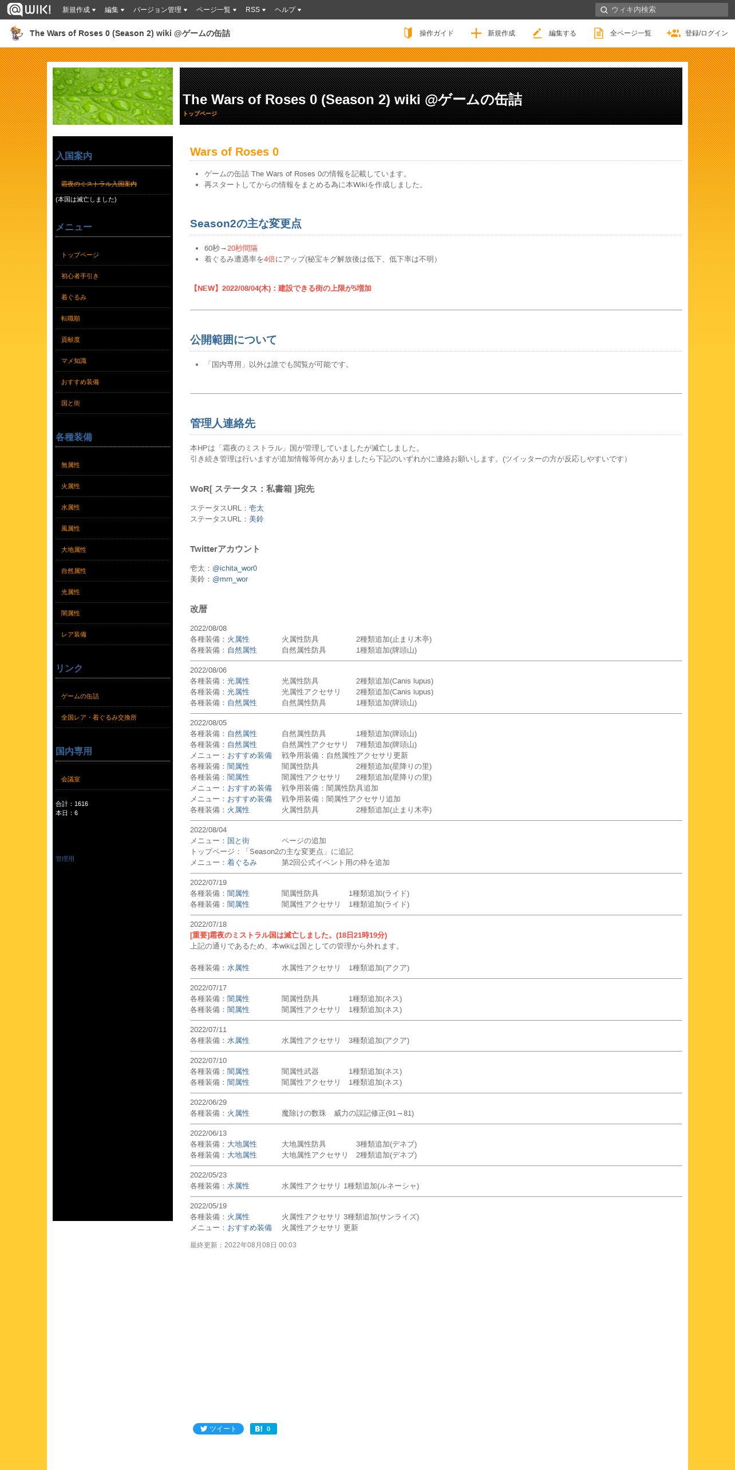Select 転職順 in the sidebar

click(x=70, y=318)
